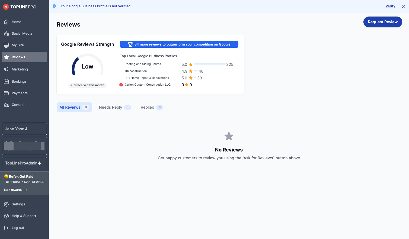This screenshot has width=409, height=239.
Task: Open the obscured business selector box
Action: pyautogui.click(x=24, y=146)
